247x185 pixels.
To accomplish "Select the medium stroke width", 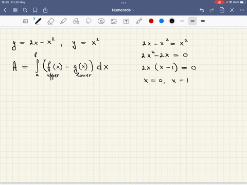I will click(192, 21).
